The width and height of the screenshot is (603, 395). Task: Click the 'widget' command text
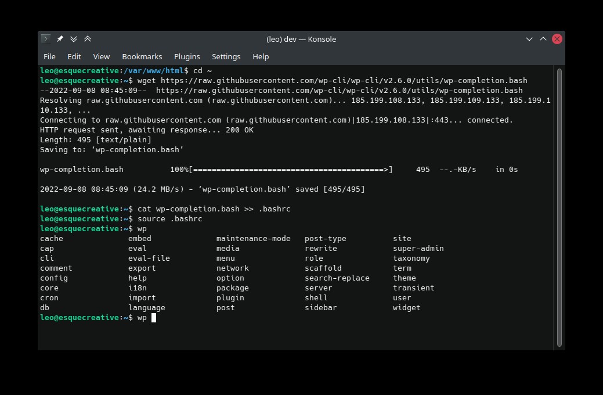pos(406,308)
